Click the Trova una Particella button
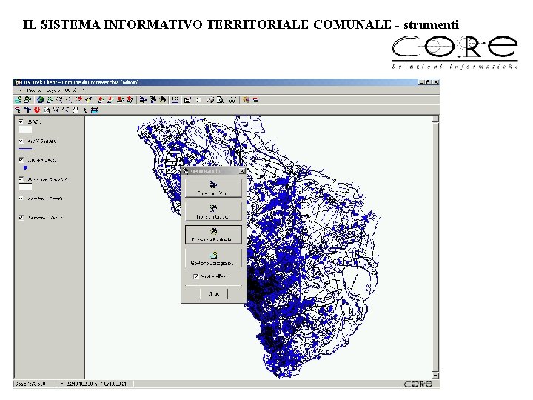 [213, 235]
